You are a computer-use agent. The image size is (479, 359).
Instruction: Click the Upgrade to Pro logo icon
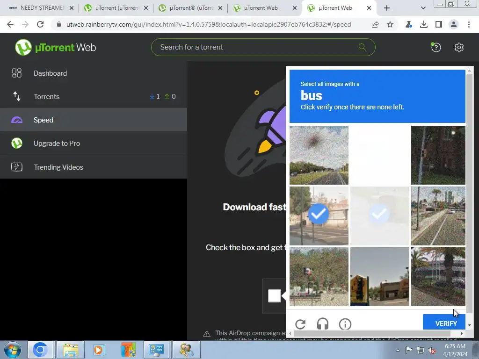coord(17,143)
